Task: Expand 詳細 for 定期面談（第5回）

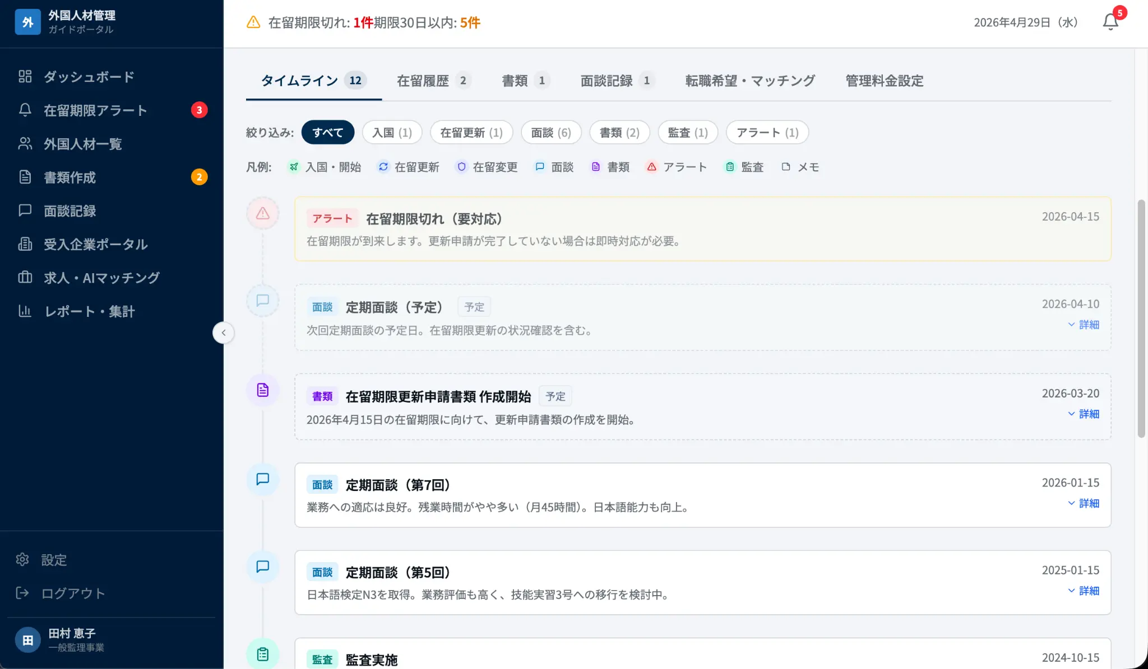Action: [x=1084, y=591]
